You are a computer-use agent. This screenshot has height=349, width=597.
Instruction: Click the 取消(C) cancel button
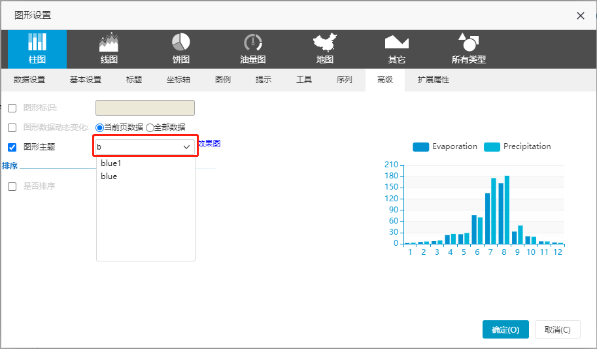click(557, 329)
